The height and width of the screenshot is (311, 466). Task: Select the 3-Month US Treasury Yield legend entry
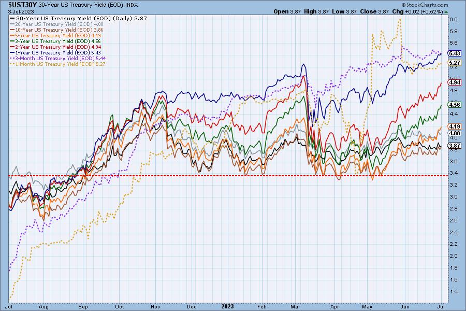(58, 59)
